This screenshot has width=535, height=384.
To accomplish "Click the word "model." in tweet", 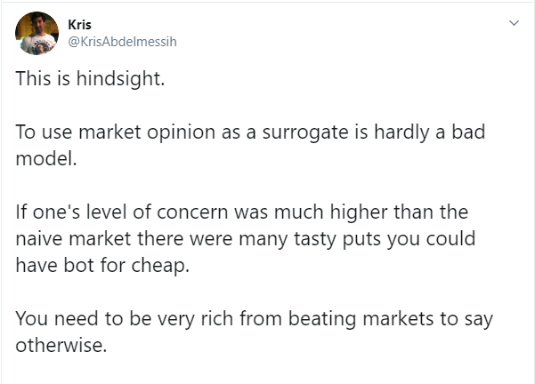I will point(46,159).
